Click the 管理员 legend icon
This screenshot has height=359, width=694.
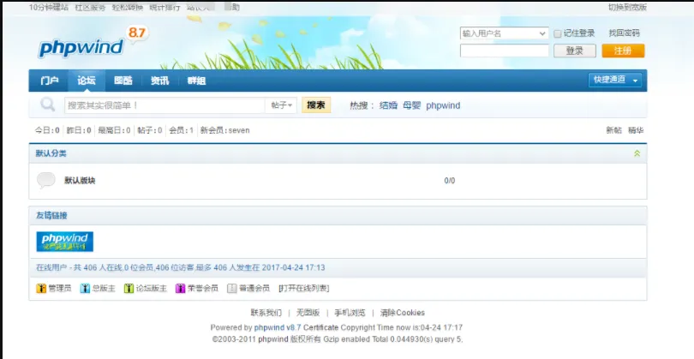coord(41,289)
